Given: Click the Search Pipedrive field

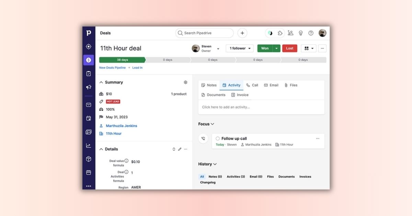Looking at the screenshot, I should 205,33.
